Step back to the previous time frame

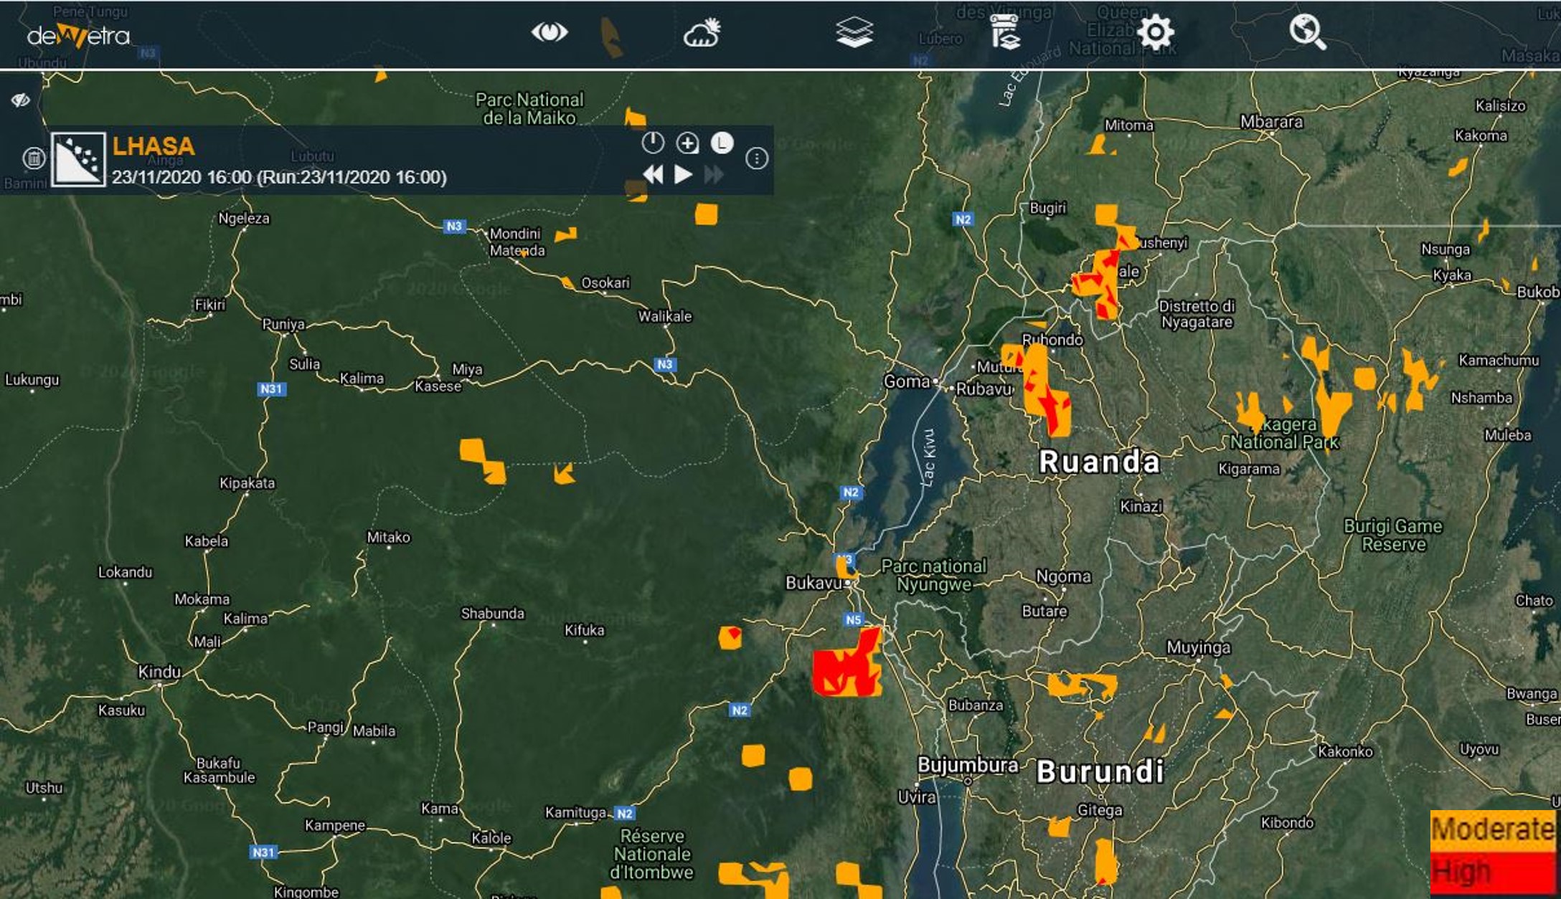pos(653,174)
